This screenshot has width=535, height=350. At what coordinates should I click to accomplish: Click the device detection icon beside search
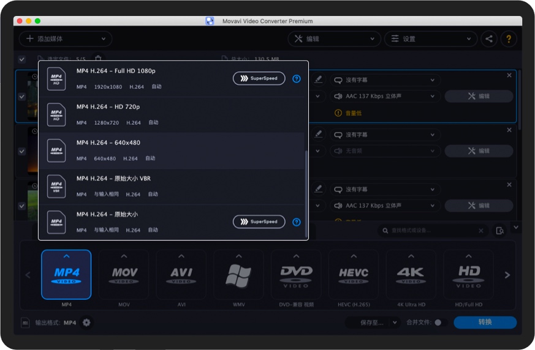point(500,231)
